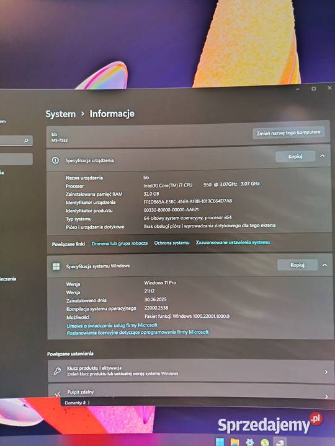
Task: Open Postanowienia licencyjne oprogramowania Microsoft link
Action: (x=138, y=332)
